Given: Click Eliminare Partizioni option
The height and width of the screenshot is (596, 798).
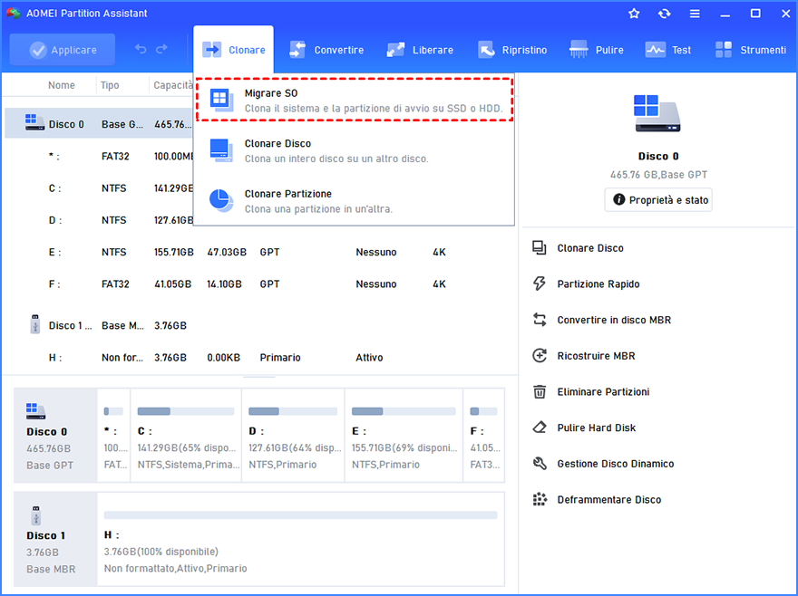Looking at the screenshot, I should tap(603, 391).
